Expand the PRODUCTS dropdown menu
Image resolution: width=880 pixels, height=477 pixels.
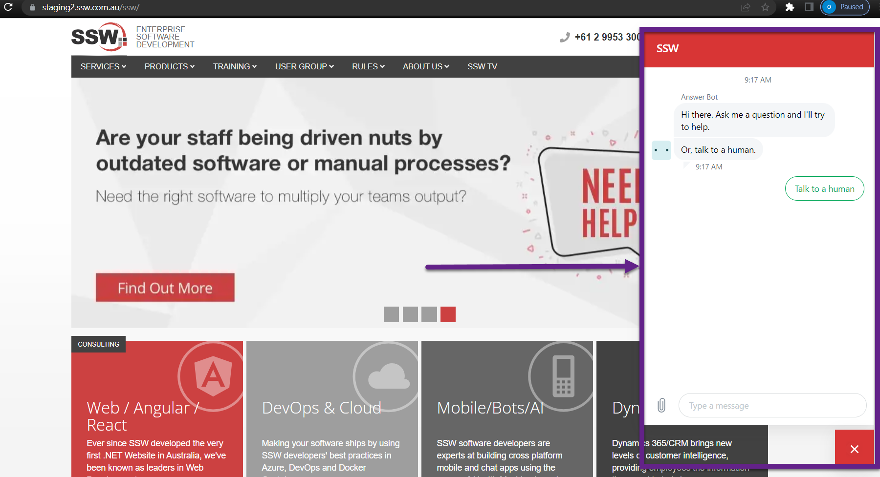tap(169, 66)
